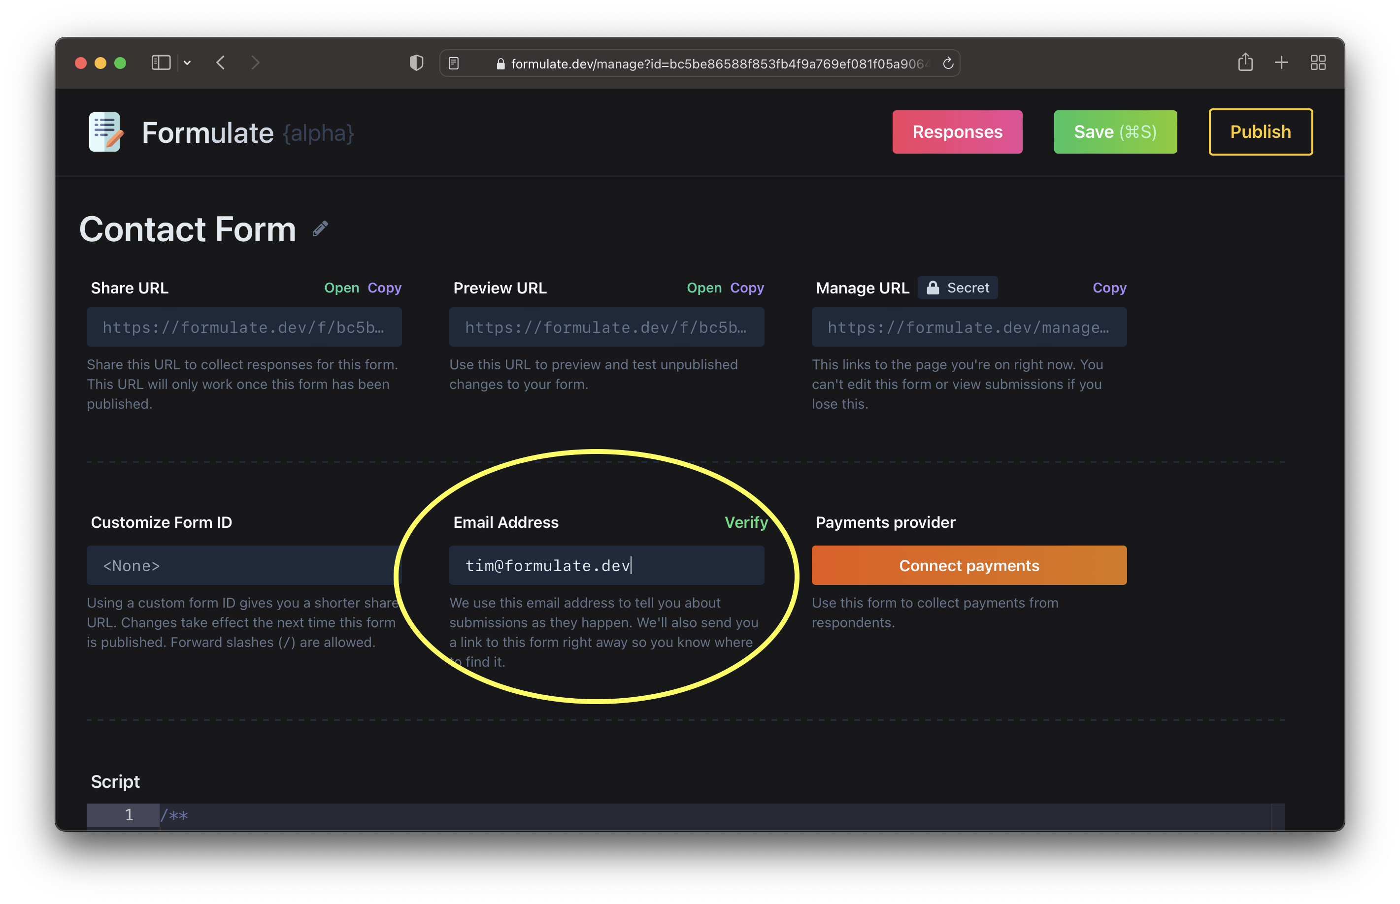Click the Connect payments button
This screenshot has width=1400, height=904.
pos(968,565)
